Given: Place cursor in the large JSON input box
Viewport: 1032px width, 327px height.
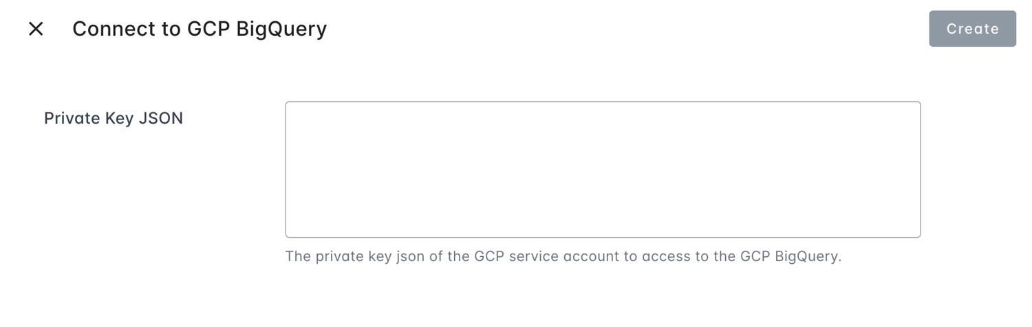Looking at the screenshot, I should tap(603, 170).
